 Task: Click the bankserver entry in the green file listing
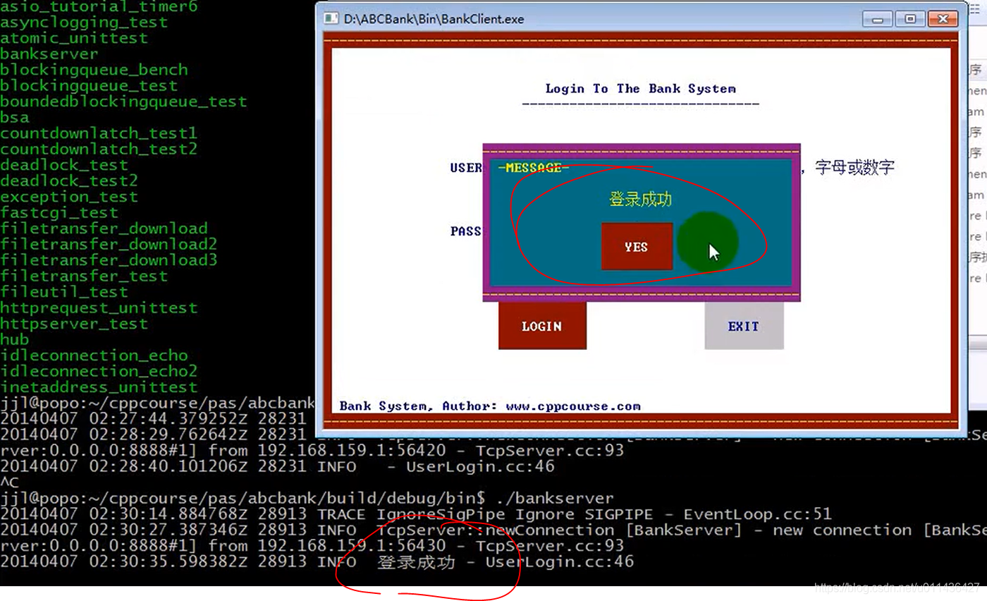click(49, 54)
